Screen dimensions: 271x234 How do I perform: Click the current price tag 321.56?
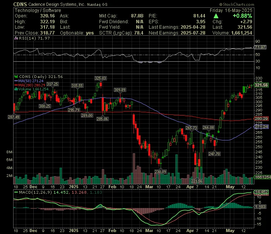tap(261, 85)
